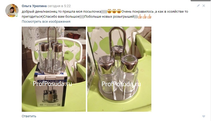This screenshot has width=211, height=121.
Task: Open Посмотреть все изображения link
Action: point(46,22)
